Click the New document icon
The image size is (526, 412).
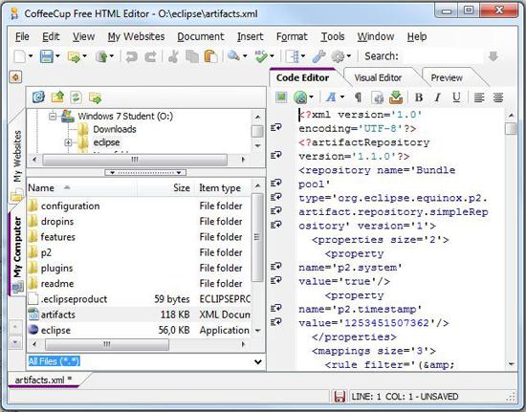click(20, 56)
